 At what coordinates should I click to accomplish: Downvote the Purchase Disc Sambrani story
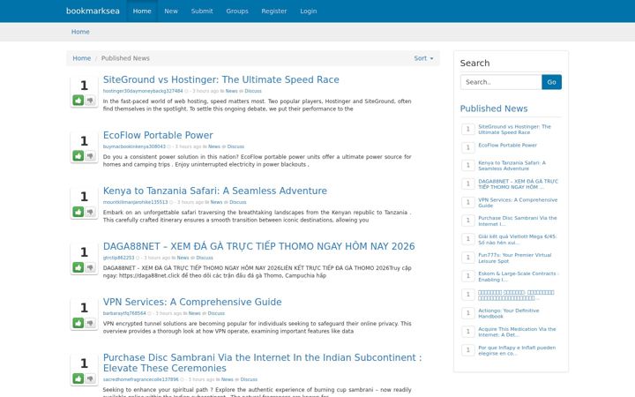point(90,378)
